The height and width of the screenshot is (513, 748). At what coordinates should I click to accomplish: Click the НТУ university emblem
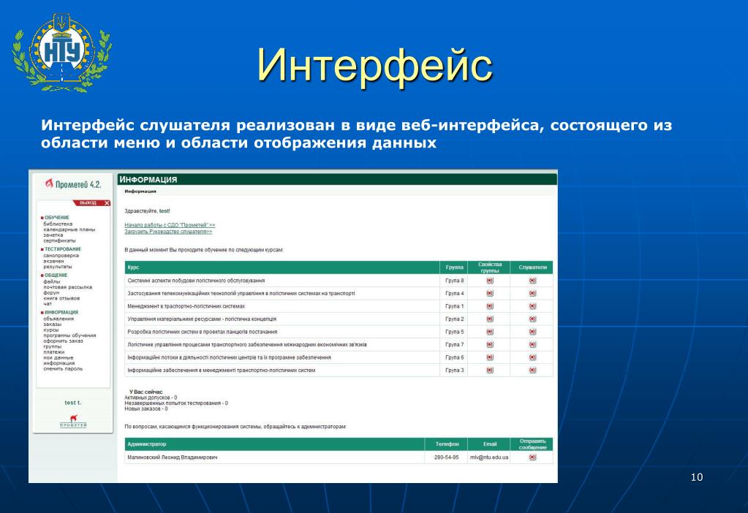[62, 53]
